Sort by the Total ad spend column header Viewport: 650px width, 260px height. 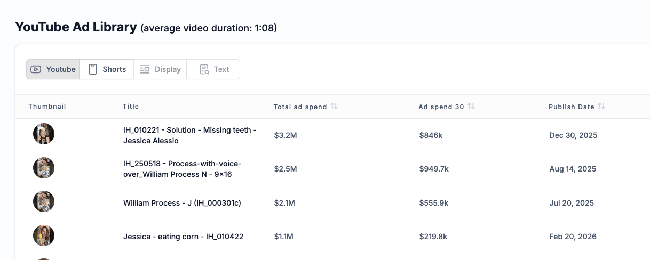(300, 107)
